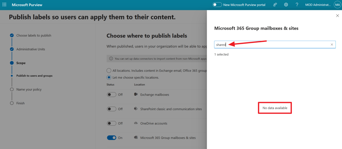Open the MA account avatar

[x=337, y=5]
